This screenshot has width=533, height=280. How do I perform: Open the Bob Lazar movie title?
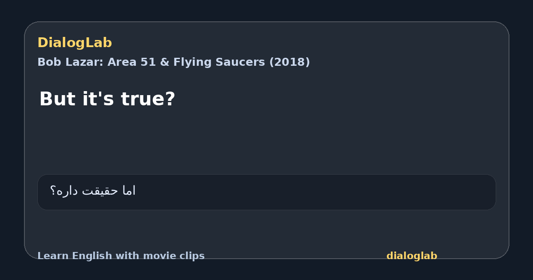174,62
